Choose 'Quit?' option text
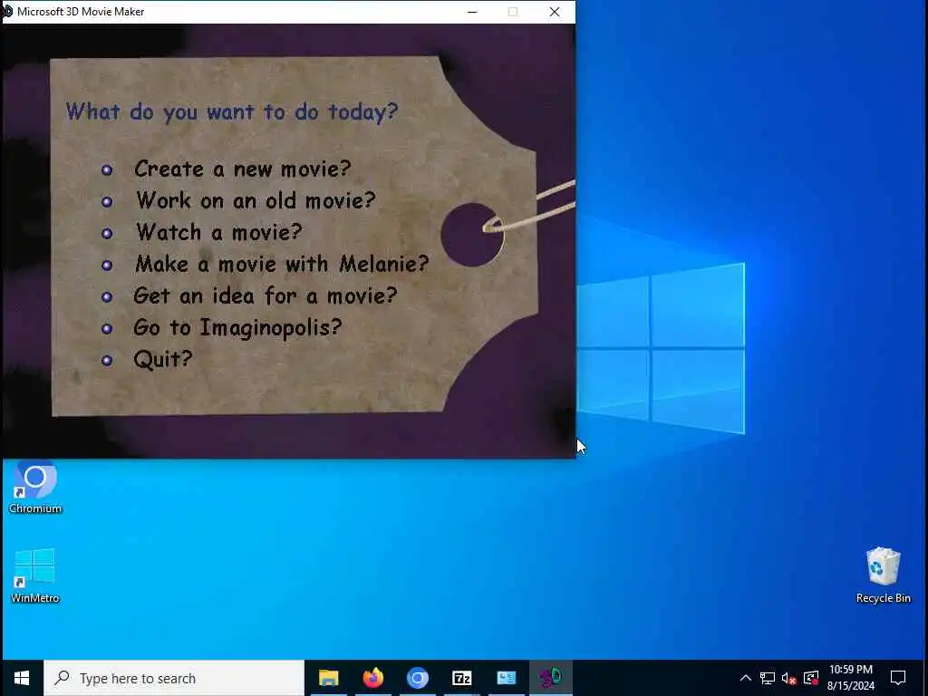This screenshot has height=696, width=928. 163,359
